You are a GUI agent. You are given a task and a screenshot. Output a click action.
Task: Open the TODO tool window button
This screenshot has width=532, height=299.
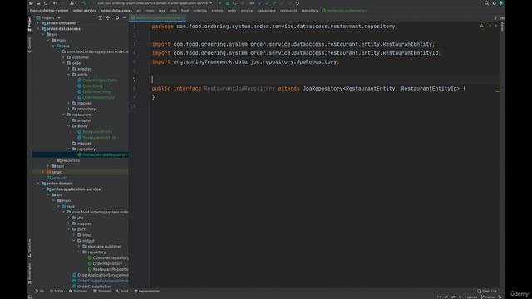click(x=57, y=292)
